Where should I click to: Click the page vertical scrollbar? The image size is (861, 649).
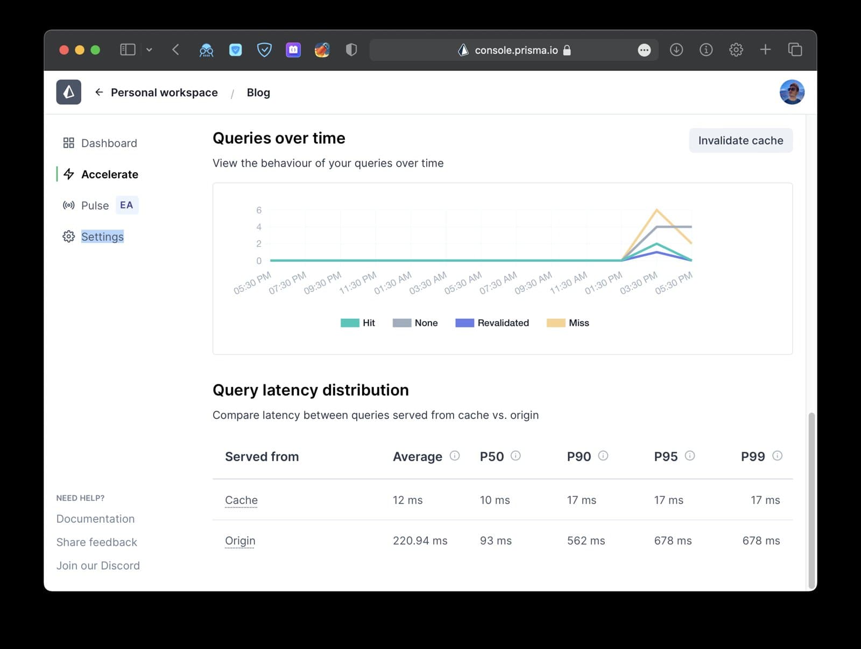[x=811, y=501]
